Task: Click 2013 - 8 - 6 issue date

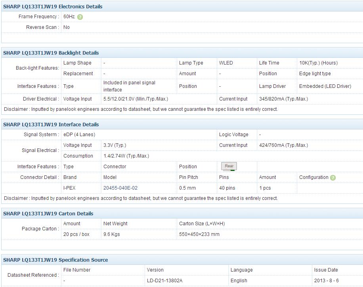Action: [326, 281]
